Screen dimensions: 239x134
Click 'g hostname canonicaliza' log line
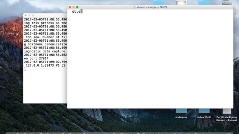(46, 44)
